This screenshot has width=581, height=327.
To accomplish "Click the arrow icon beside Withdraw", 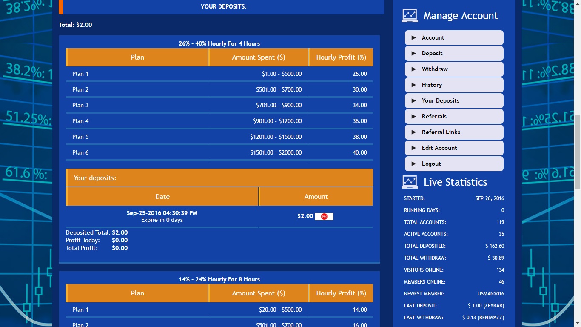I will coord(413,69).
